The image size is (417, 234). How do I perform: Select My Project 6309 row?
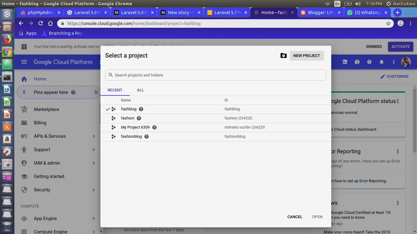coord(216,127)
